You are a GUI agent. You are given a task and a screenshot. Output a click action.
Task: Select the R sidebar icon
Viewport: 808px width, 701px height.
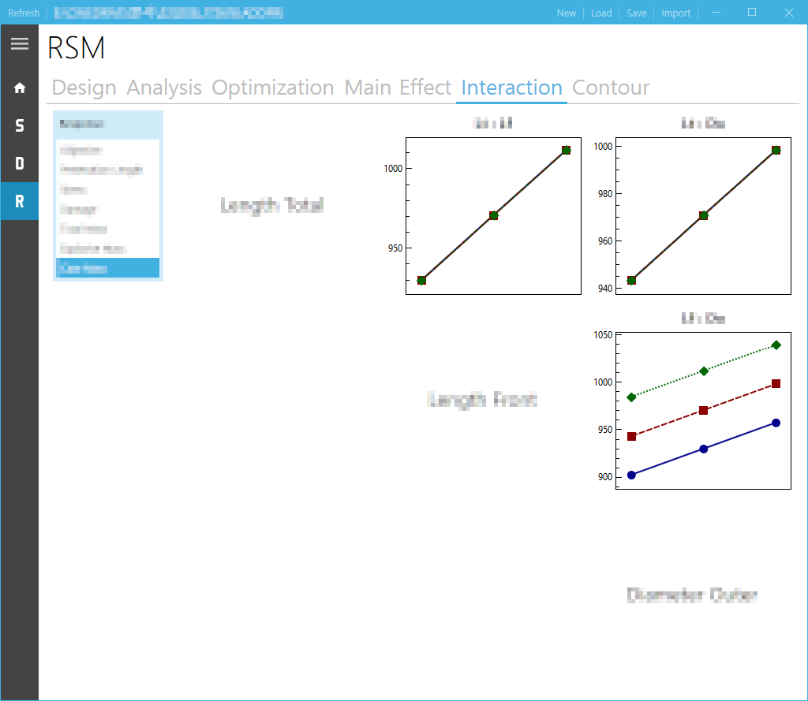tap(20, 201)
